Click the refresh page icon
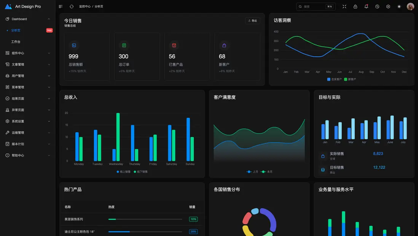The width and height of the screenshot is (418, 236). tap(72, 6)
